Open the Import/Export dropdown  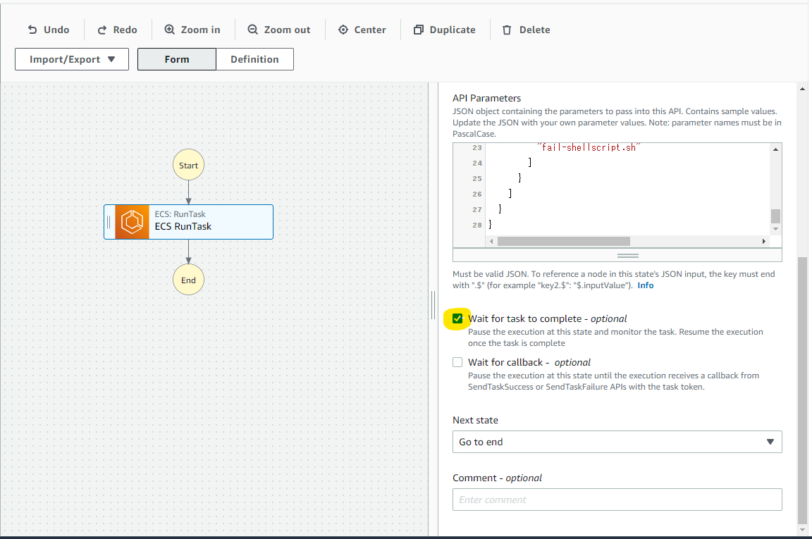point(71,59)
